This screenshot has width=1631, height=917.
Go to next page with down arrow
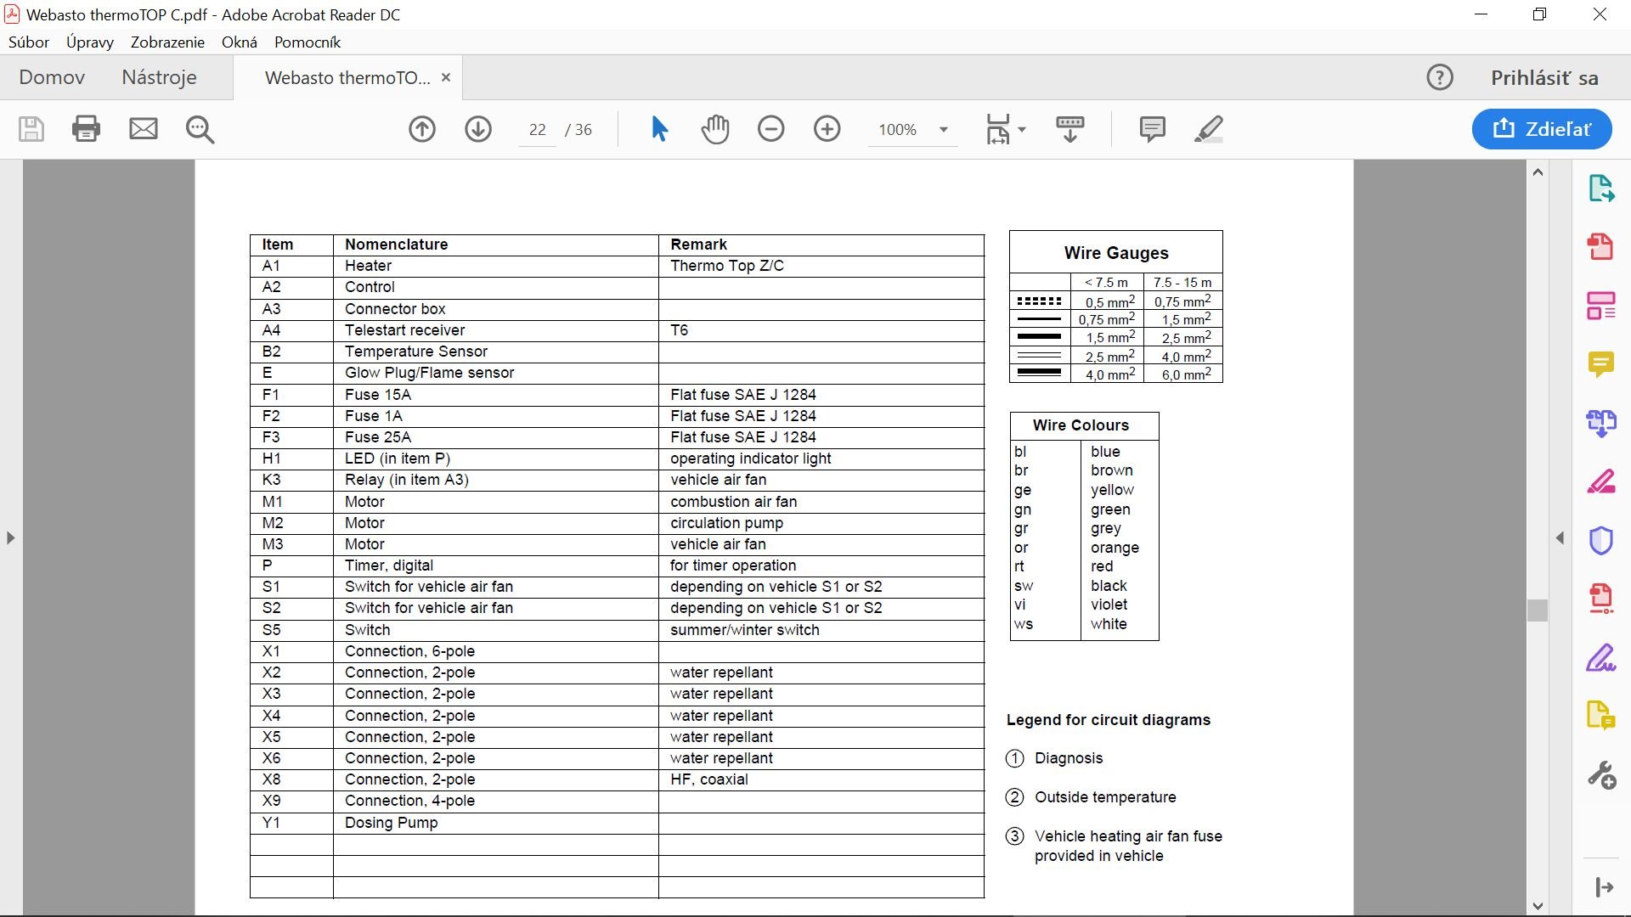point(478,129)
